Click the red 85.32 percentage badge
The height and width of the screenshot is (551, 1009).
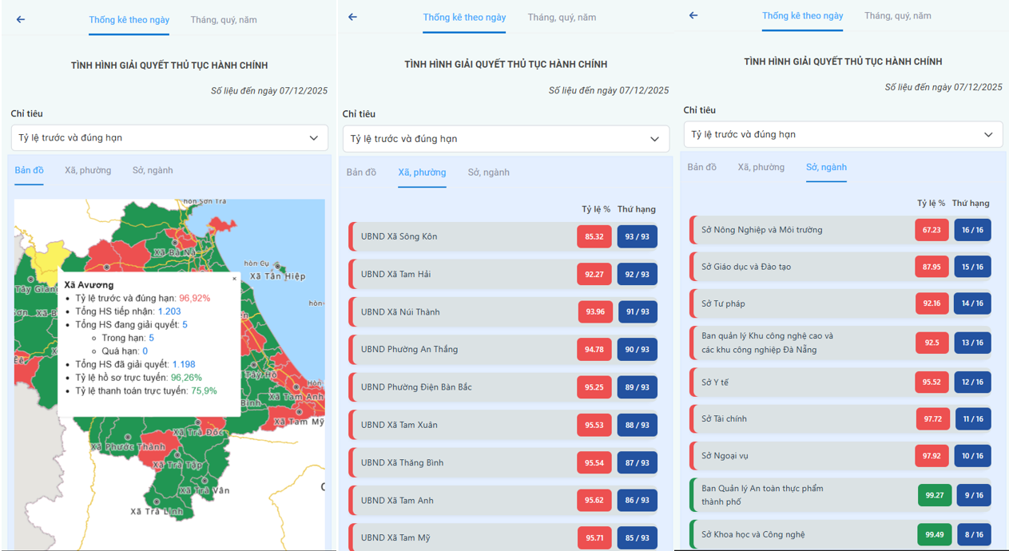[x=594, y=237]
